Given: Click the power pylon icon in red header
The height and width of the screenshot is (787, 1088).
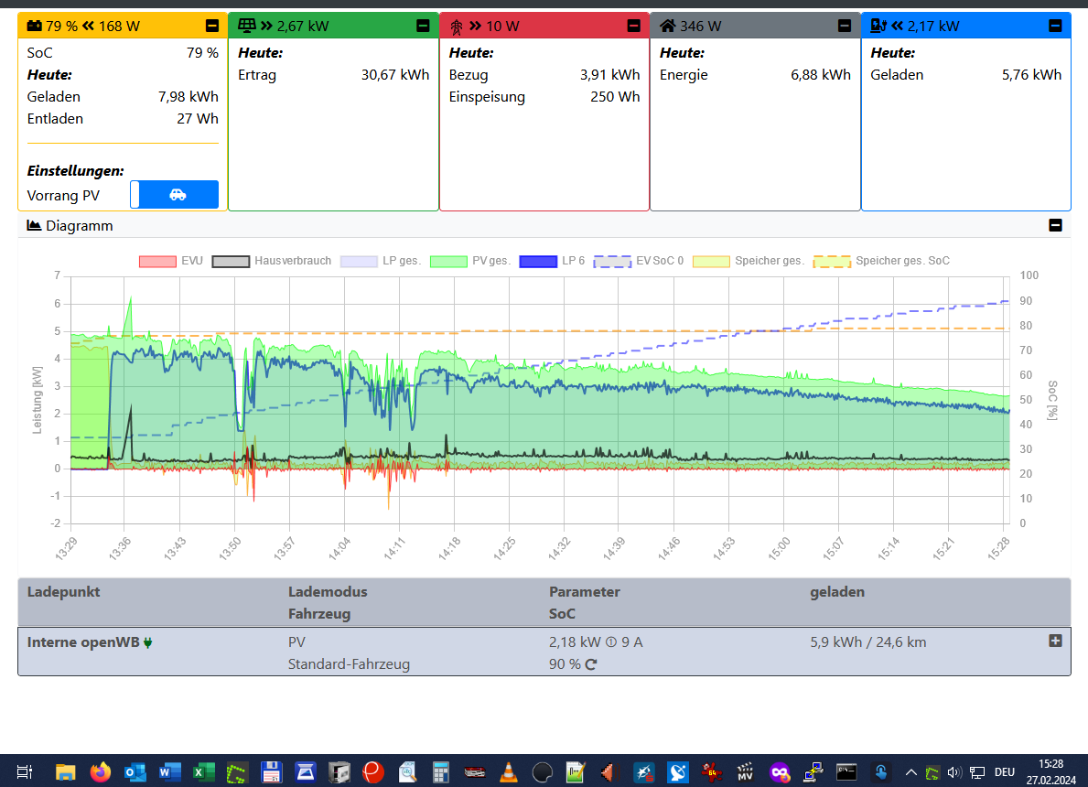Looking at the screenshot, I should point(457,27).
